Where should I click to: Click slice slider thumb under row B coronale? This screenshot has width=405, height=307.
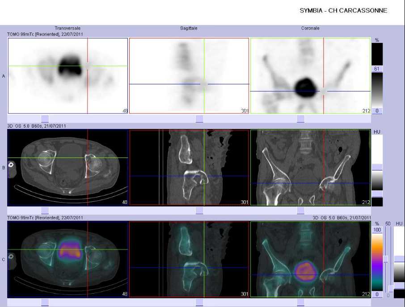pos(300,211)
